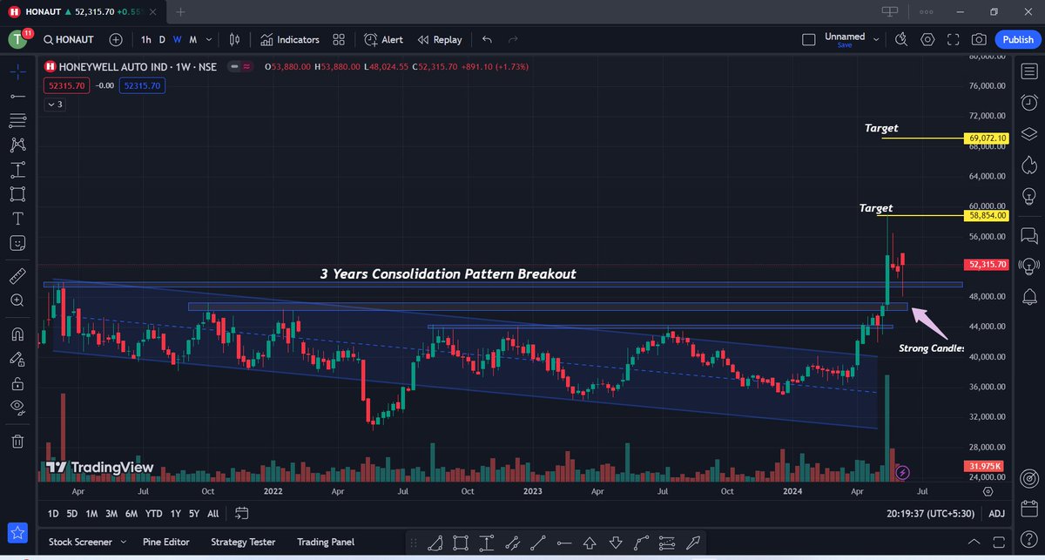Select the monthly M interval
1045x560 pixels.
click(x=192, y=39)
